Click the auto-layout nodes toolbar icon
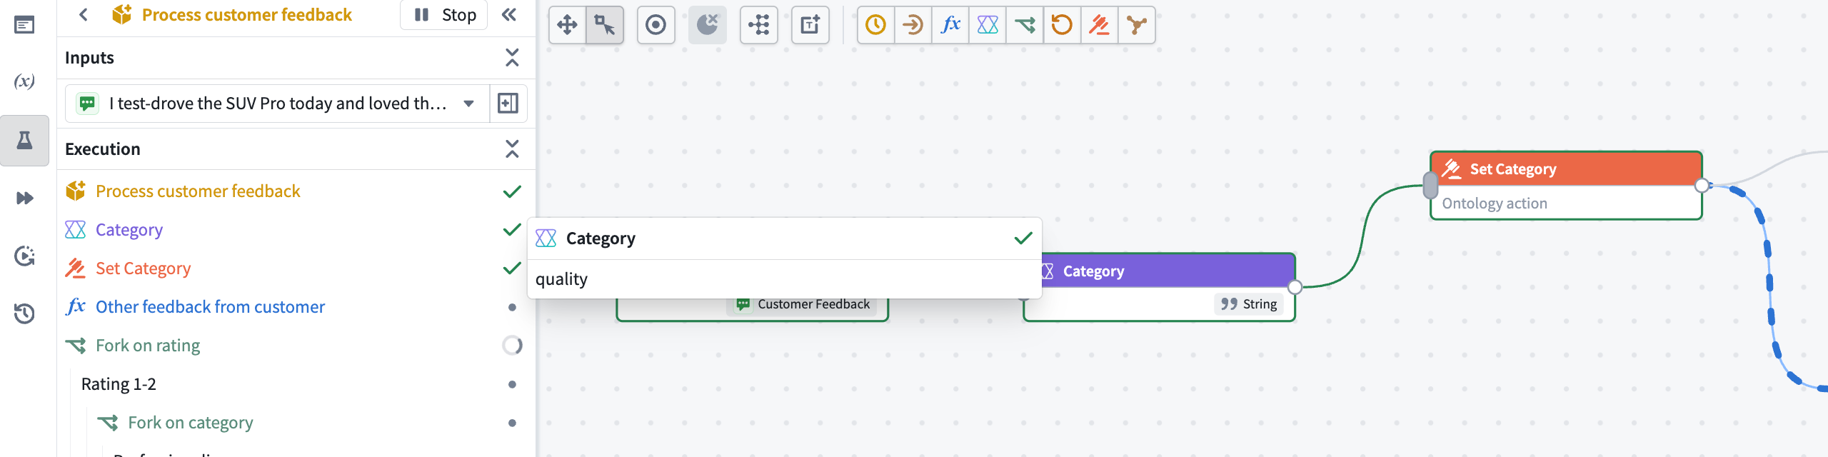Viewport: 1828px width, 457px height. [x=758, y=25]
